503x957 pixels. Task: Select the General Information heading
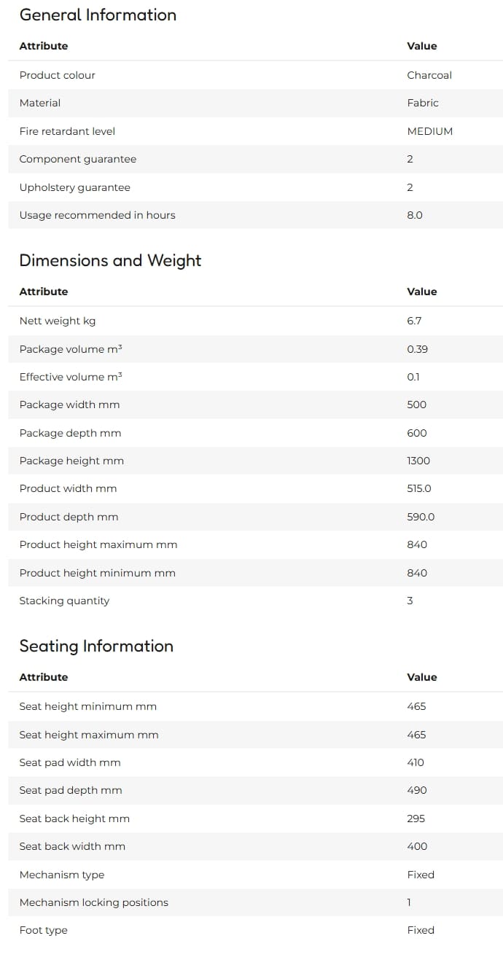pyautogui.click(x=98, y=15)
